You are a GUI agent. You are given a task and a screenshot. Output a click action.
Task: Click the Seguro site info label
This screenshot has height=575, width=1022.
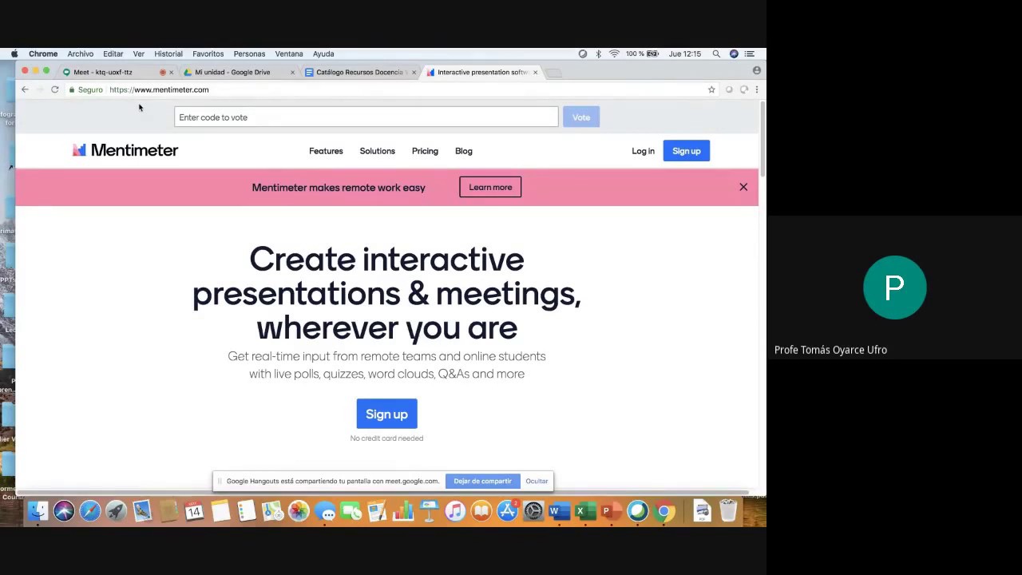click(x=85, y=89)
